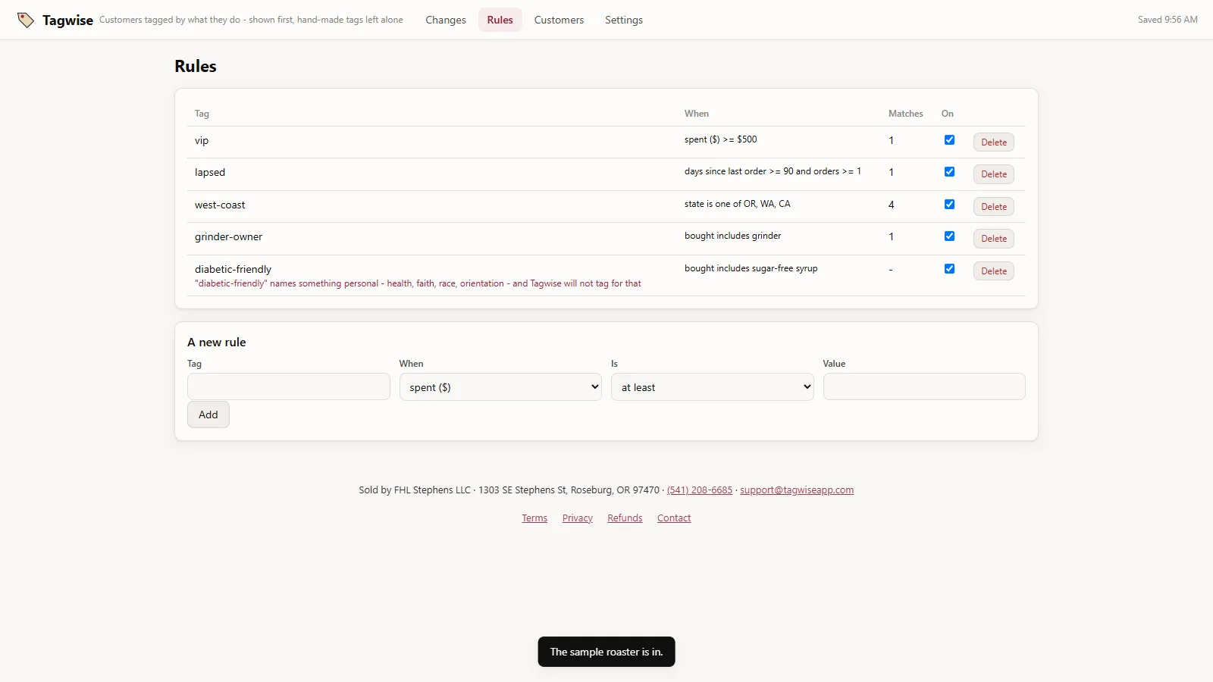This screenshot has width=1213, height=682.
Task: Open the Settings tab
Action: pyautogui.click(x=624, y=20)
